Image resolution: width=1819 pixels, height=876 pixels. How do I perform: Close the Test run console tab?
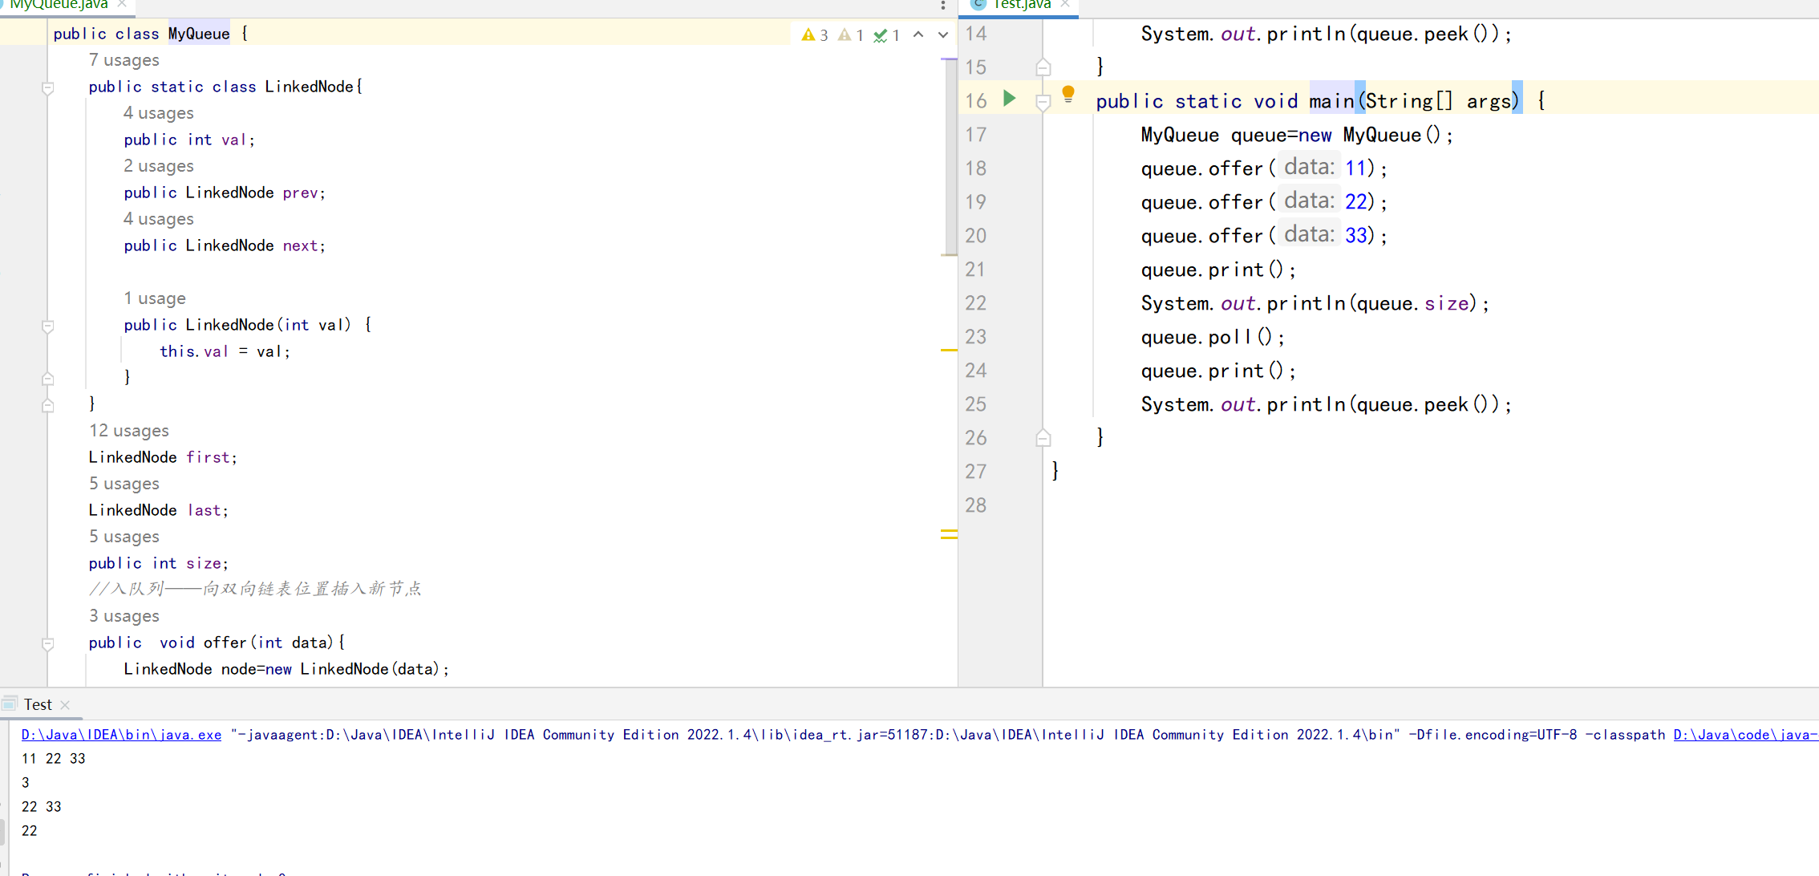tap(66, 705)
